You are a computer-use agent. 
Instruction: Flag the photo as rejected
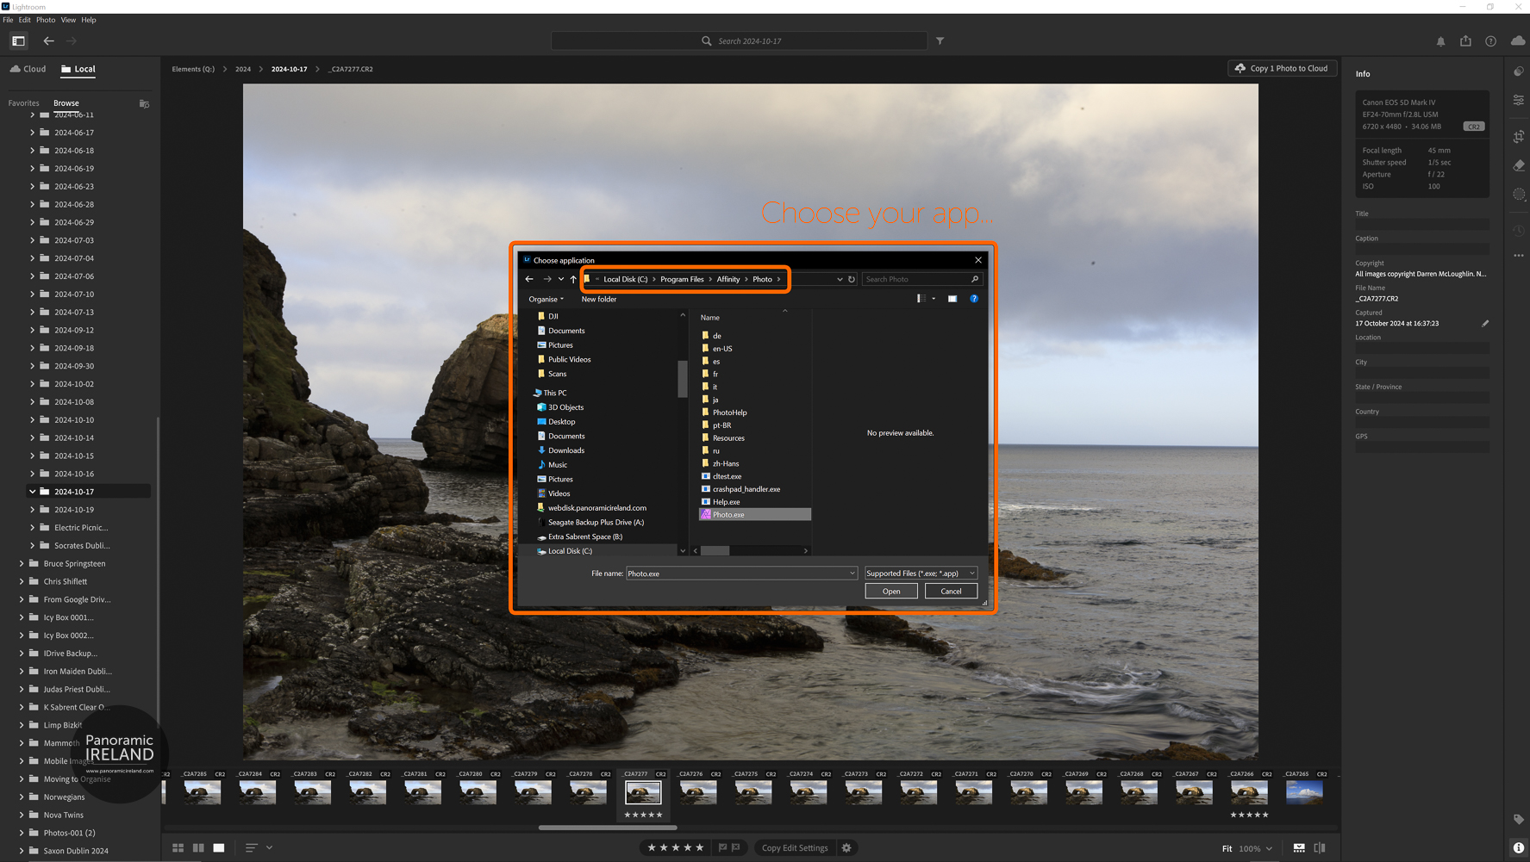[x=736, y=848]
